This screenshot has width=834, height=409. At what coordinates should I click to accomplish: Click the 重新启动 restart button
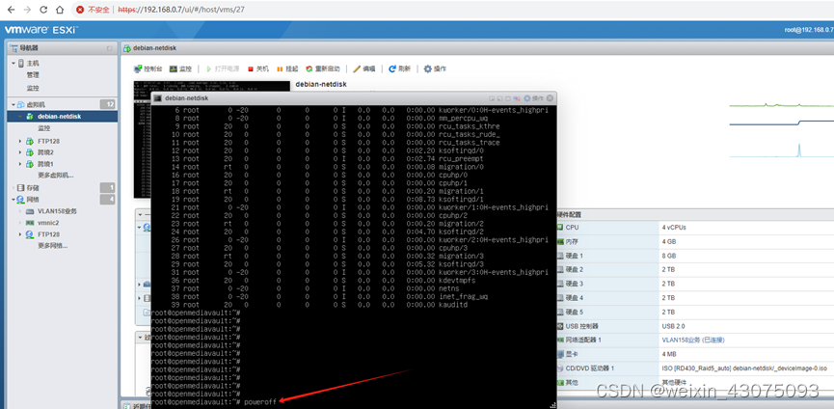[x=323, y=68]
